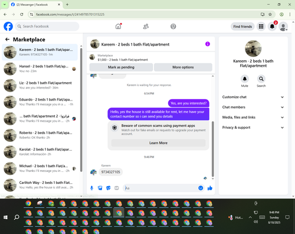Open the Facebook home feed icon
Screen dimensions: 295x234
click(118, 26)
